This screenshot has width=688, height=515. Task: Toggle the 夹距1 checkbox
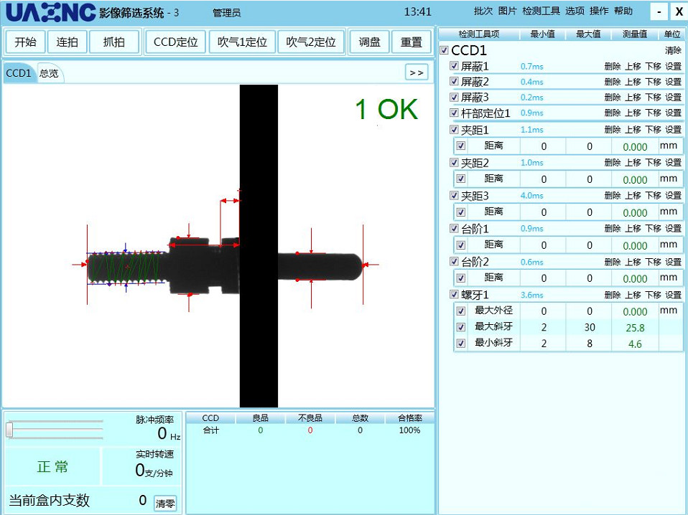click(x=454, y=130)
